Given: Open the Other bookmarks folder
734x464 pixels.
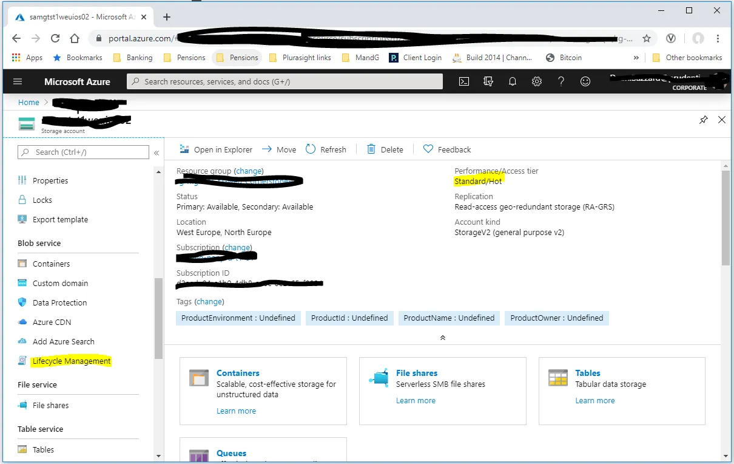Looking at the screenshot, I should point(687,58).
